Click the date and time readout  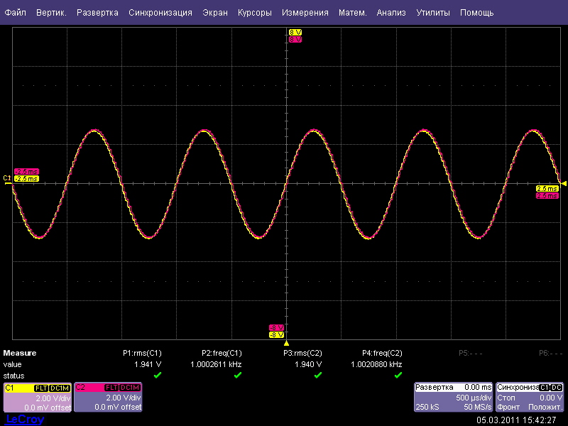point(516,420)
